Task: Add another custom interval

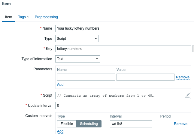Action: [60, 131]
